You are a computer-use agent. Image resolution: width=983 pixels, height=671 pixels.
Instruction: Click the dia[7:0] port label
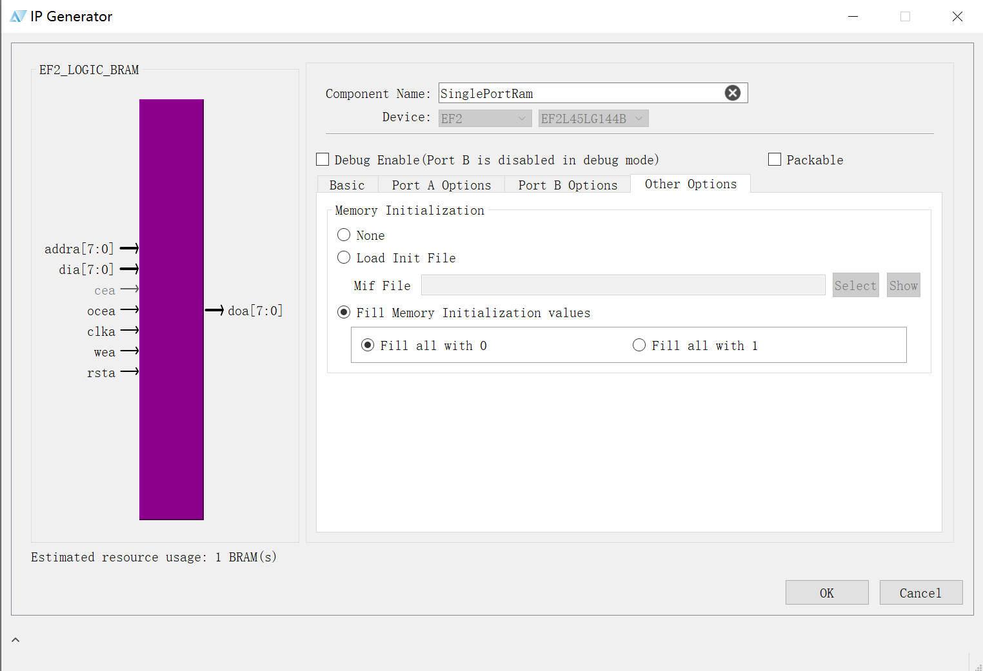[x=86, y=269]
